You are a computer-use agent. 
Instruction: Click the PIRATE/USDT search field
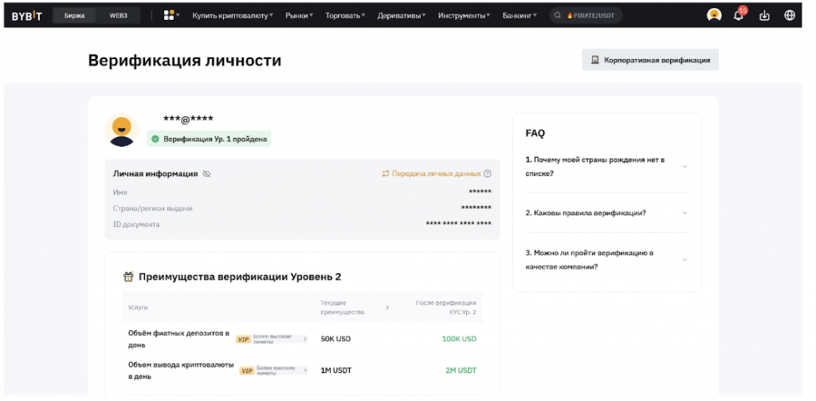pyautogui.click(x=590, y=15)
